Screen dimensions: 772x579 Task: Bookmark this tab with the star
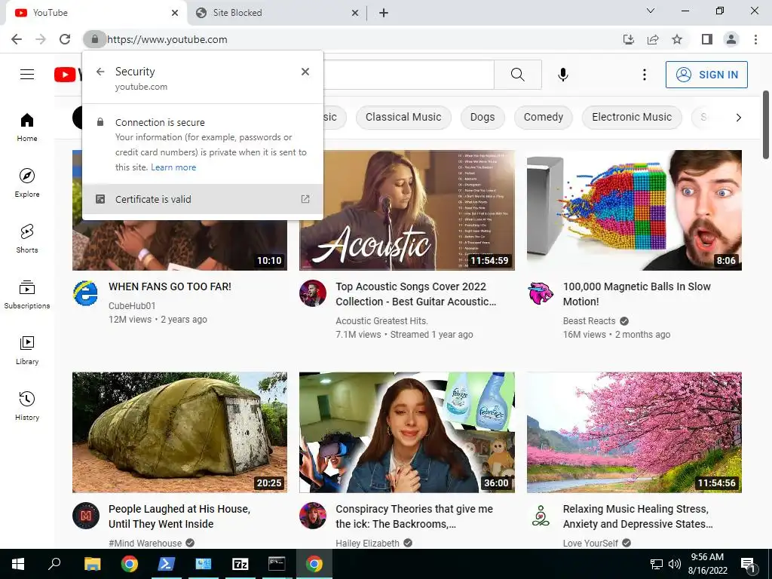(677, 39)
